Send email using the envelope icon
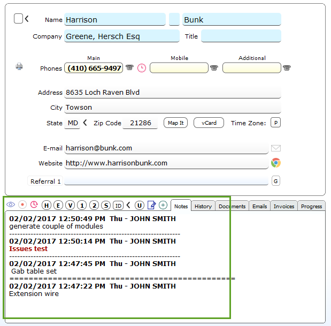 point(276,148)
